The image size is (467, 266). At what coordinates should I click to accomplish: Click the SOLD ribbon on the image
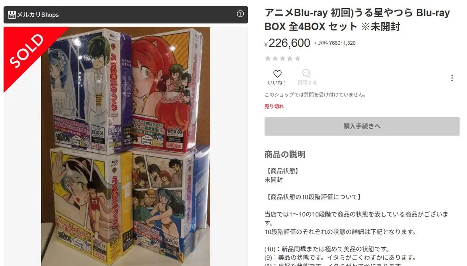coord(27,51)
